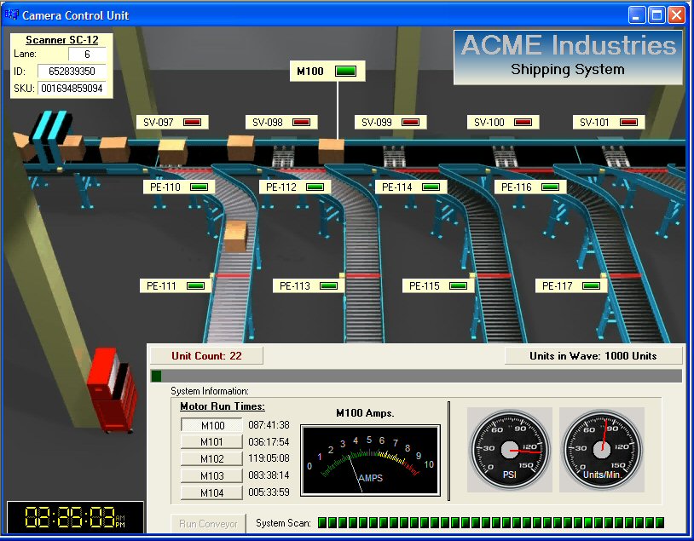Screen dimensions: 694x541
Task: Click the SV-101 red status indicator
Action: click(628, 123)
